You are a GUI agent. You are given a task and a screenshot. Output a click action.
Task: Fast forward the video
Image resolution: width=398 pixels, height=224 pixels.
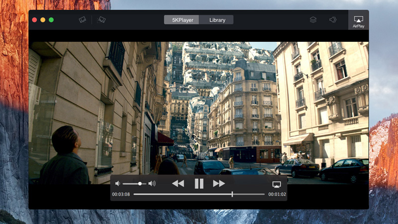[219, 183]
